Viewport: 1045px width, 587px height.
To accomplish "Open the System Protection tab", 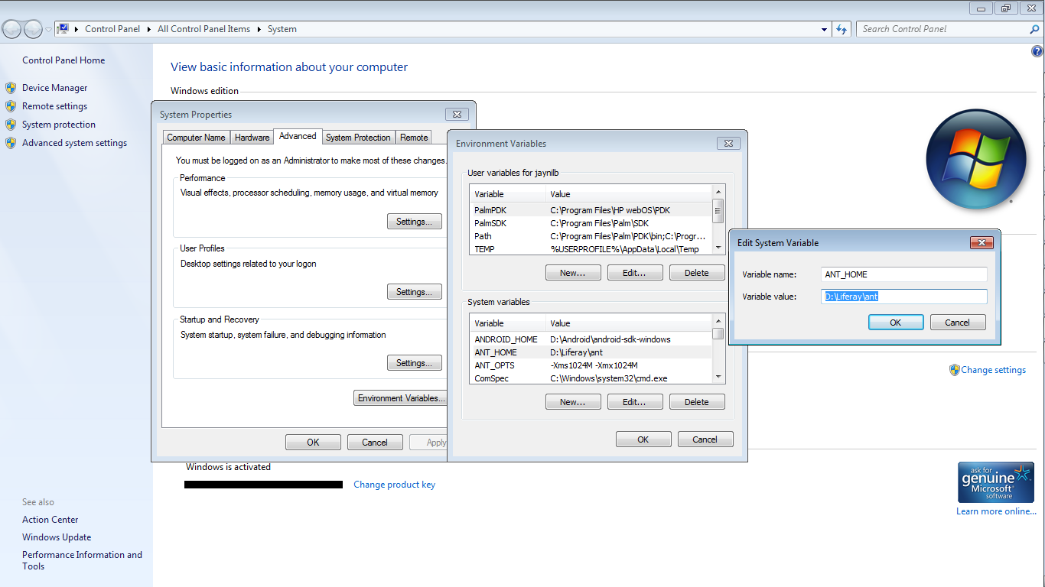I will [358, 138].
